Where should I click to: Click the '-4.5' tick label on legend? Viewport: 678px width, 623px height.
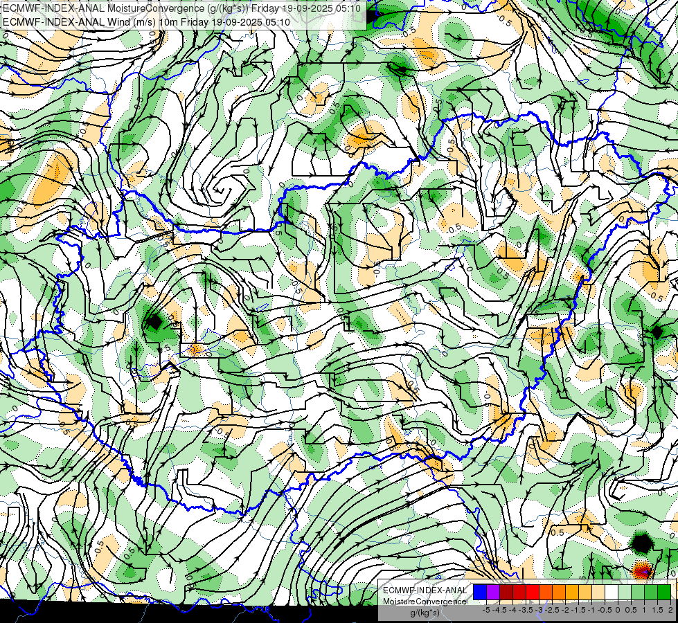click(x=499, y=610)
